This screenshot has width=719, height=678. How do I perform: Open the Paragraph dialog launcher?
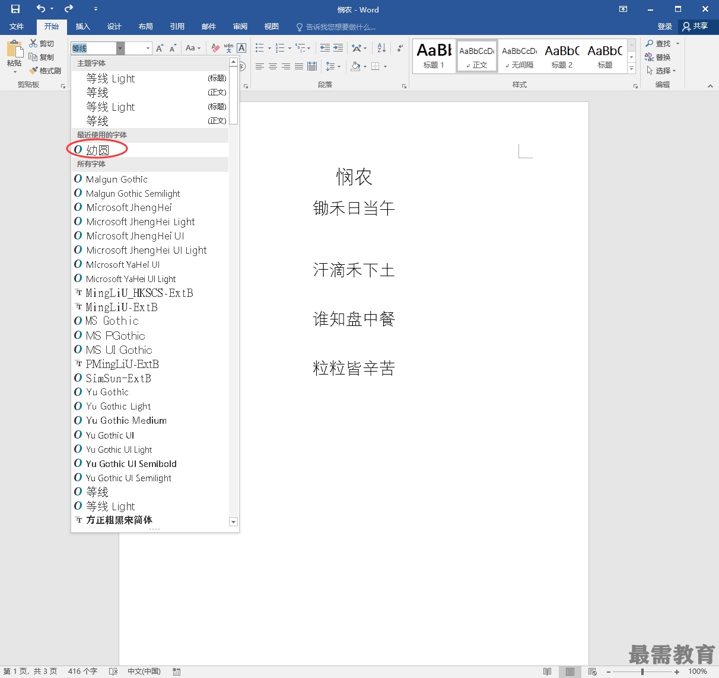tap(404, 86)
